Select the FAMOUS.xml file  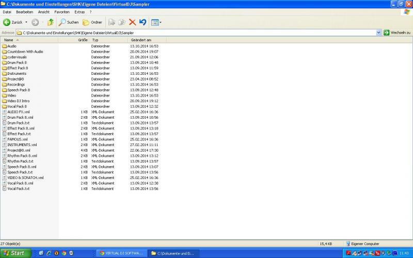15,139
